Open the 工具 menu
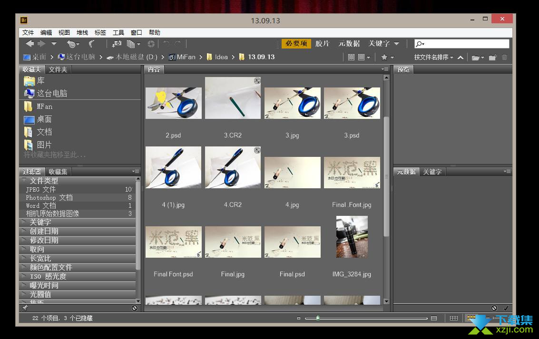 click(118, 32)
